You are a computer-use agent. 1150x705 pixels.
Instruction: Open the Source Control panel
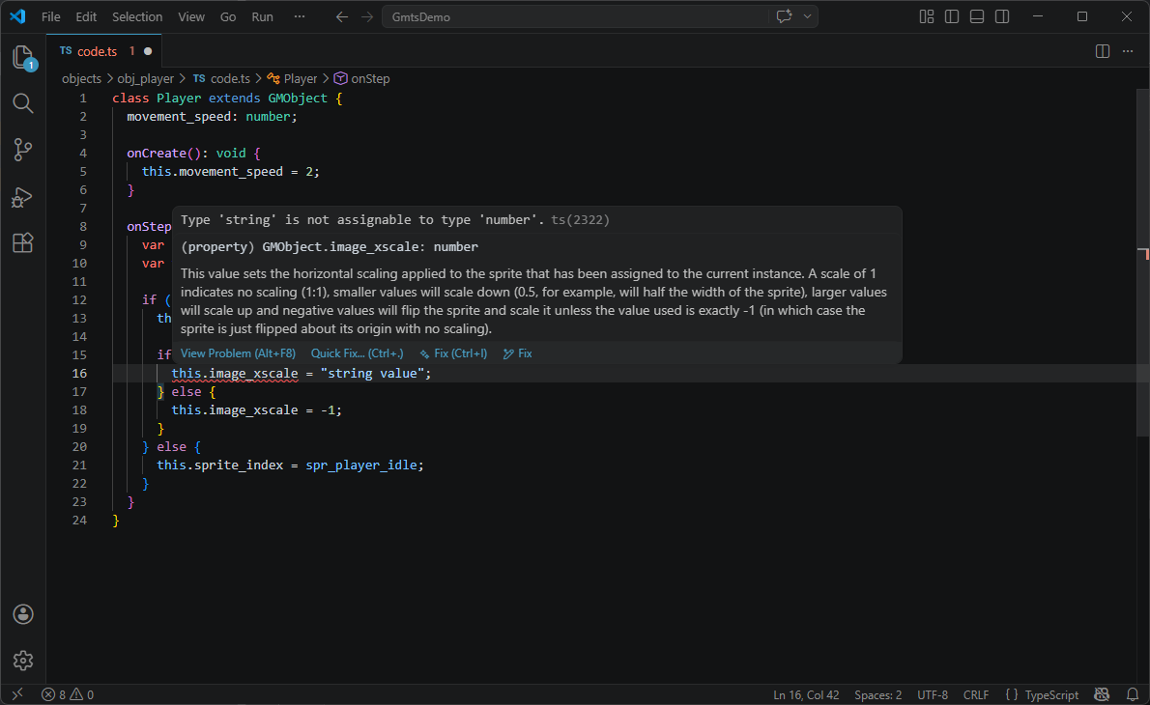23,150
